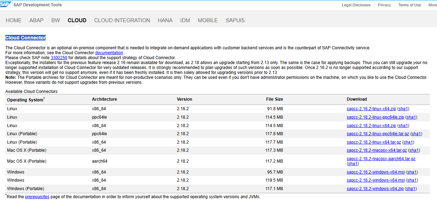Open Legal Disclosure link

pyautogui.click(x=356, y=5)
